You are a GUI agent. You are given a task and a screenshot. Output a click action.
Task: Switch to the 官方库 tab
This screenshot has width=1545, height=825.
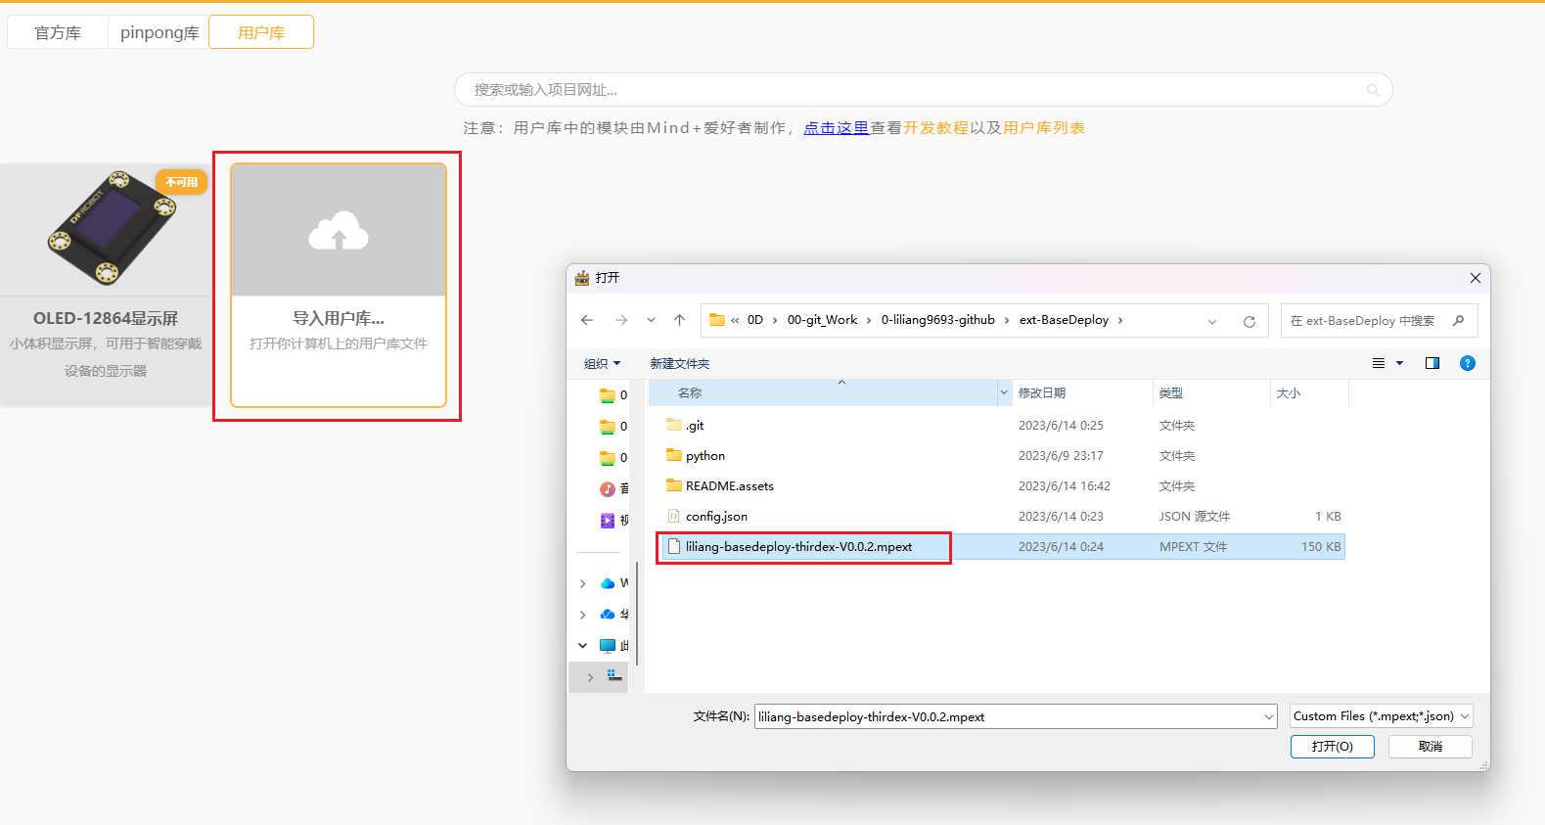point(58,32)
